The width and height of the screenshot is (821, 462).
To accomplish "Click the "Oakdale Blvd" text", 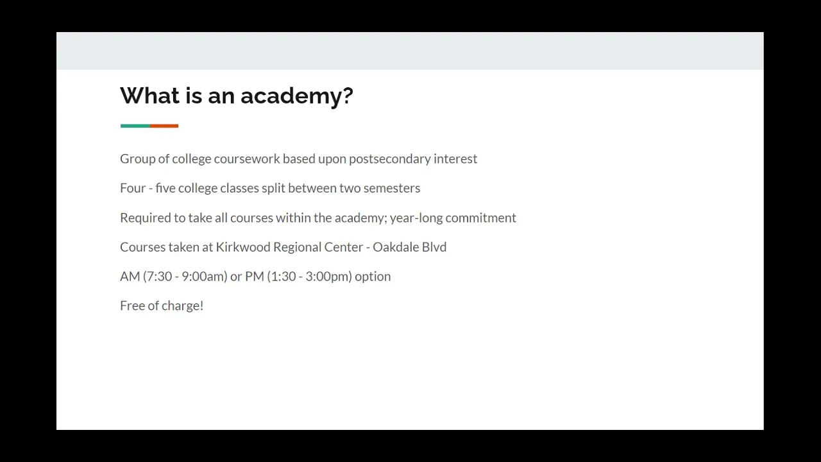I will tap(410, 247).
